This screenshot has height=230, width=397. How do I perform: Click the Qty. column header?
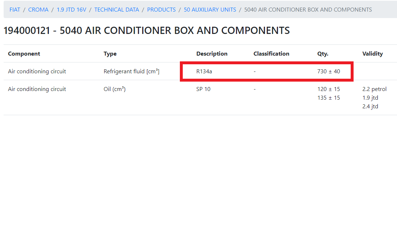(x=323, y=54)
